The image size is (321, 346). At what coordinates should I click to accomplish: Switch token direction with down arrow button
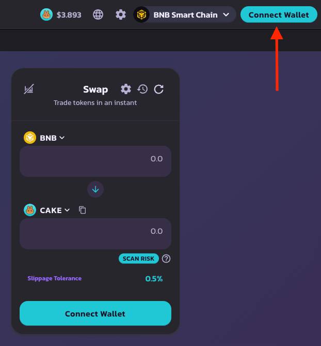[x=95, y=189]
